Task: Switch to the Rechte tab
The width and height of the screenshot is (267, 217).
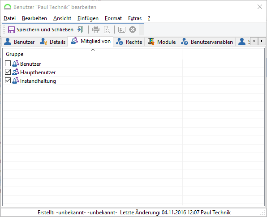Action: coord(129,42)
